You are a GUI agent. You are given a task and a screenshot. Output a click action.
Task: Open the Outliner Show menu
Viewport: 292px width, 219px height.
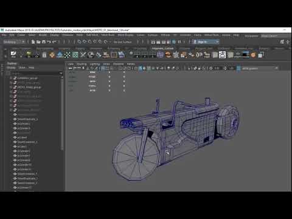22,68
